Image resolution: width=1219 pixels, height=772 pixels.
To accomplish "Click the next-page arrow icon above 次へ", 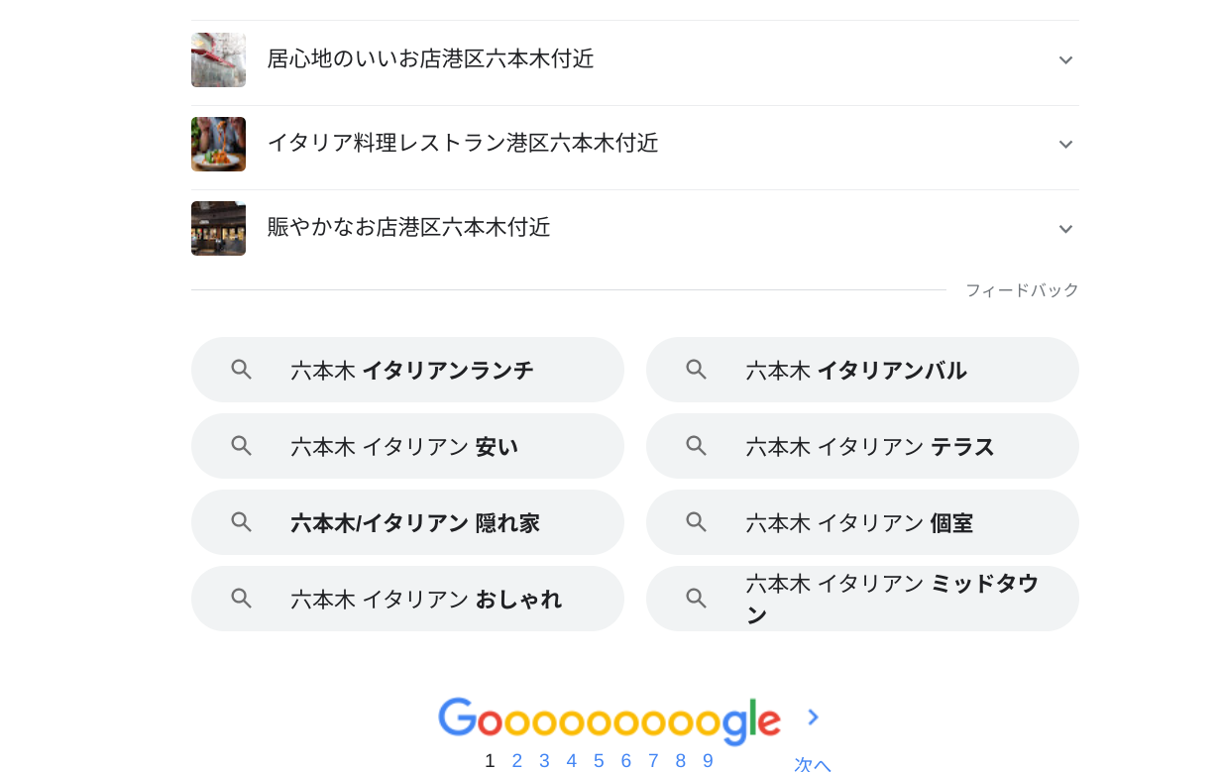I will pyautogui.click(x=813, y=716).
